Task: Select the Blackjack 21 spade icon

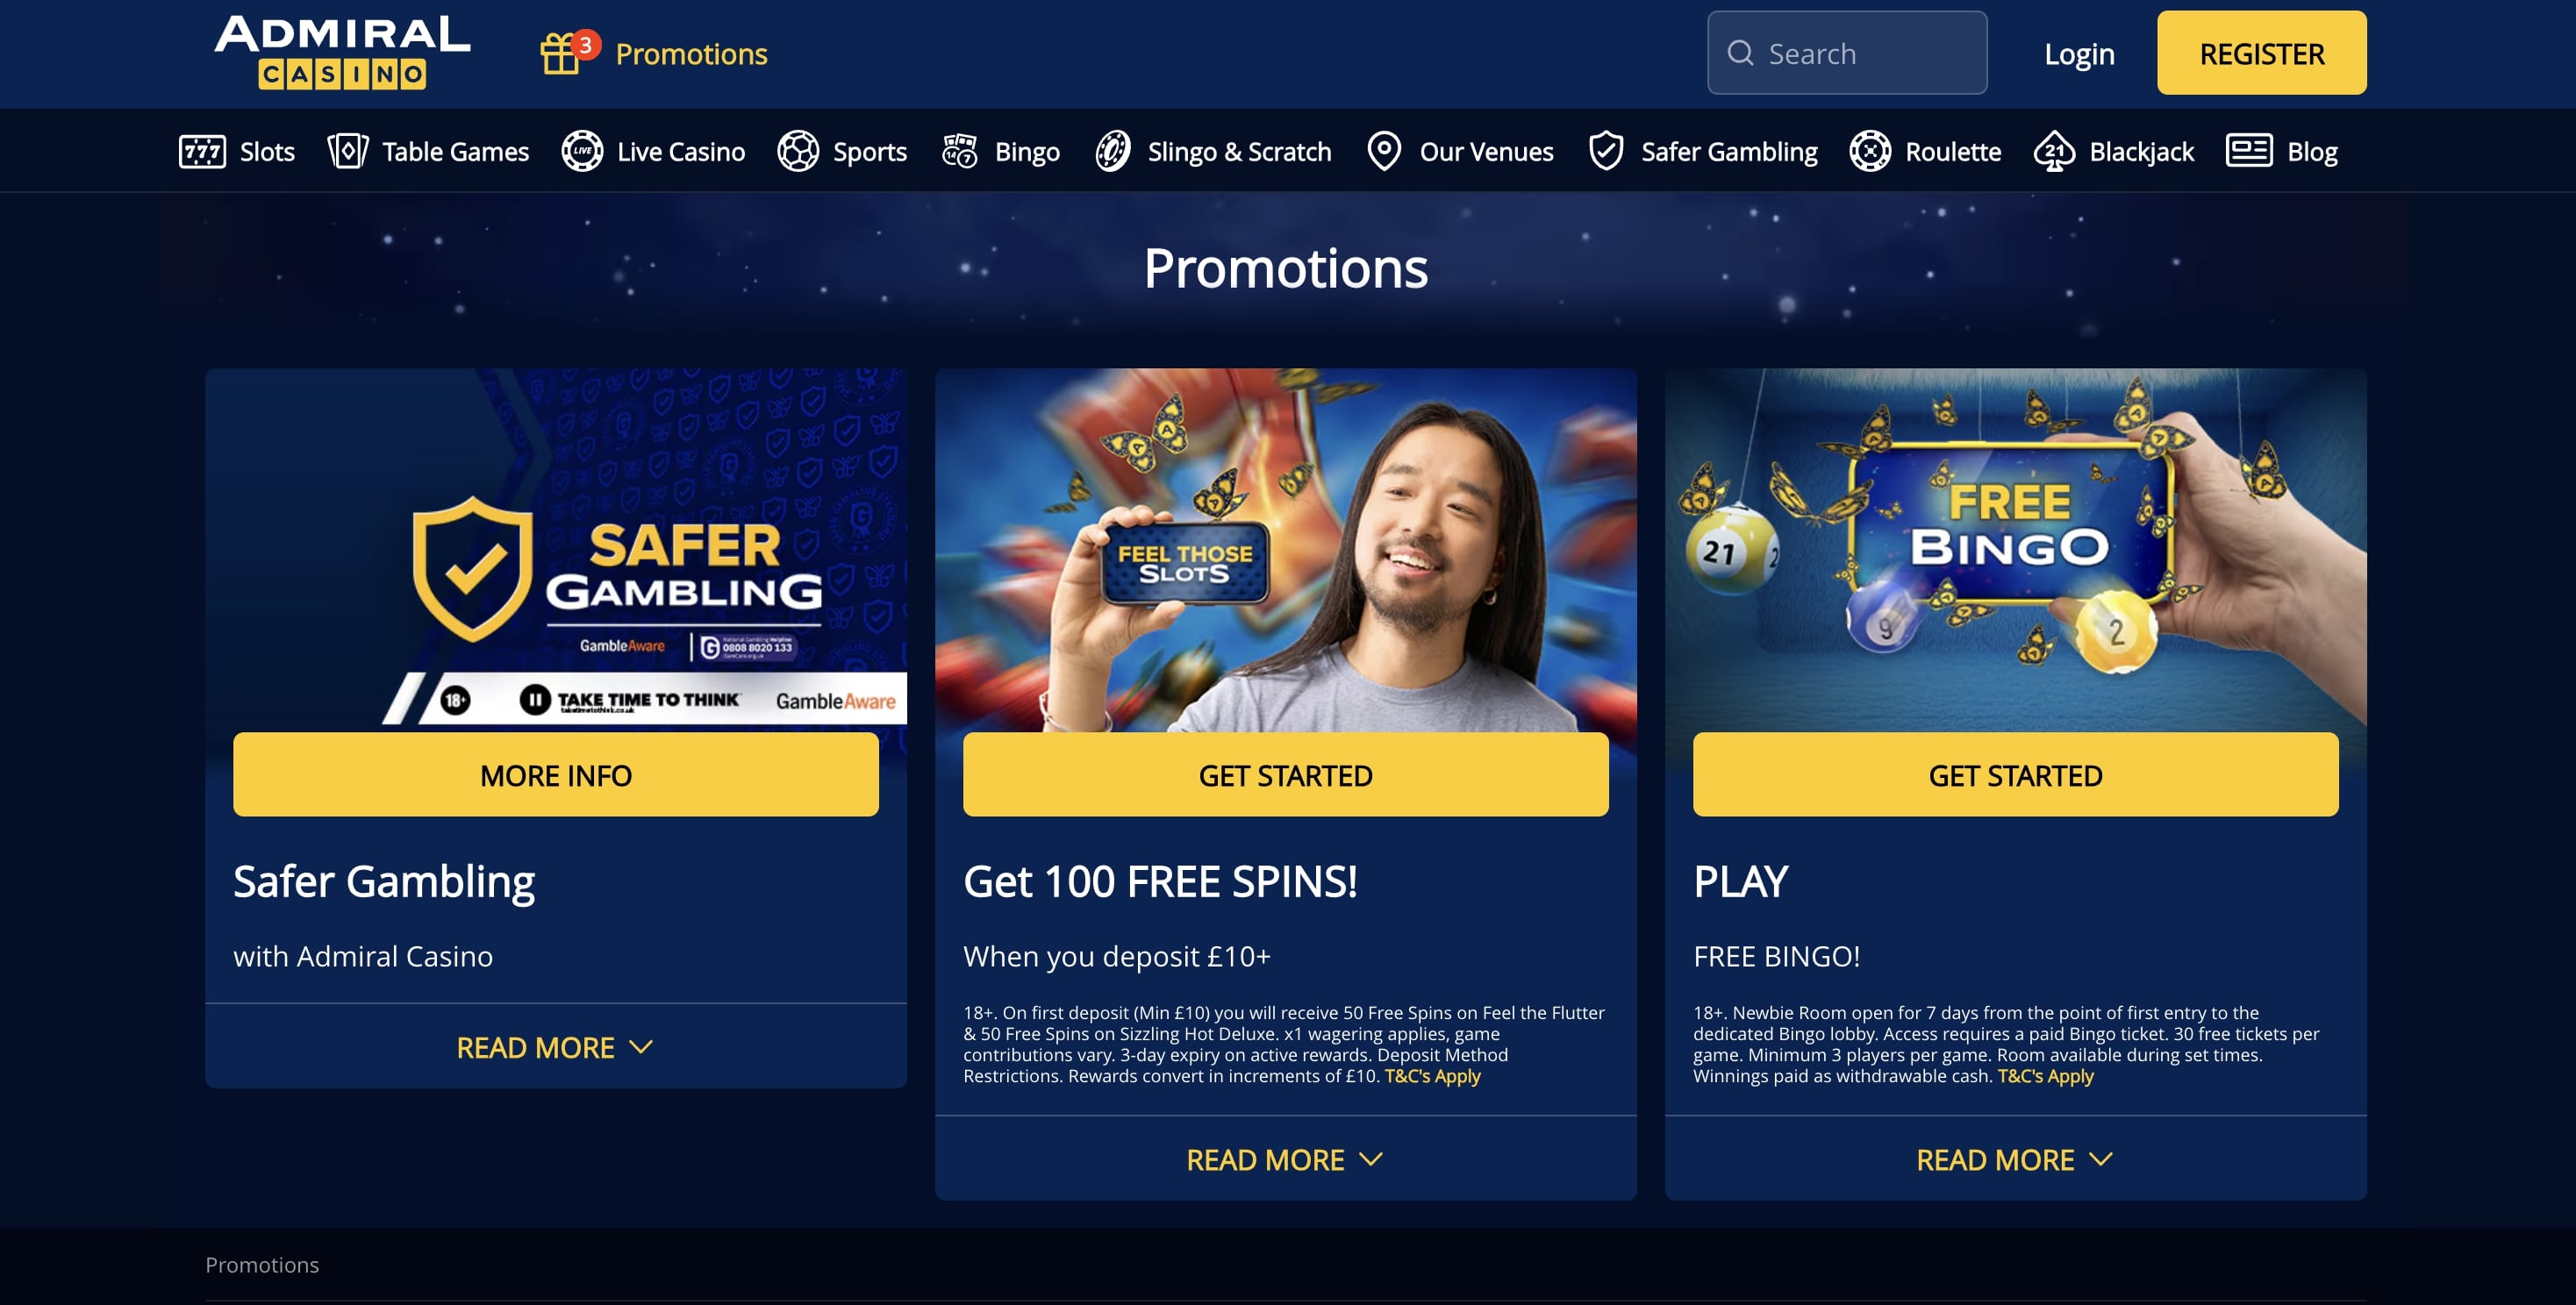Action: coord(2054,152)
